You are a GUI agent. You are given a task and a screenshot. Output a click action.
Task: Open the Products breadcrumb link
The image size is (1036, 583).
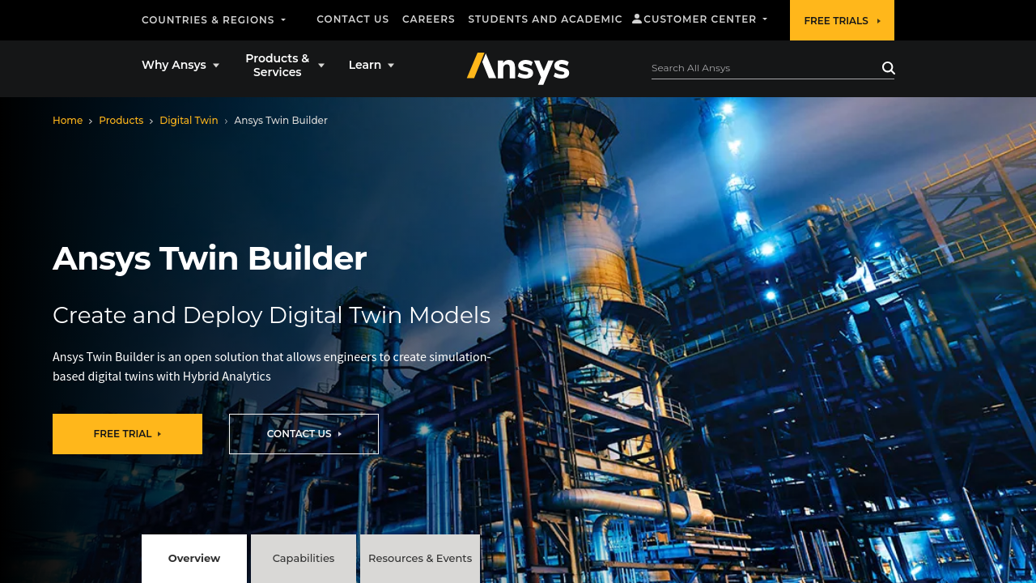coord(121,120)
